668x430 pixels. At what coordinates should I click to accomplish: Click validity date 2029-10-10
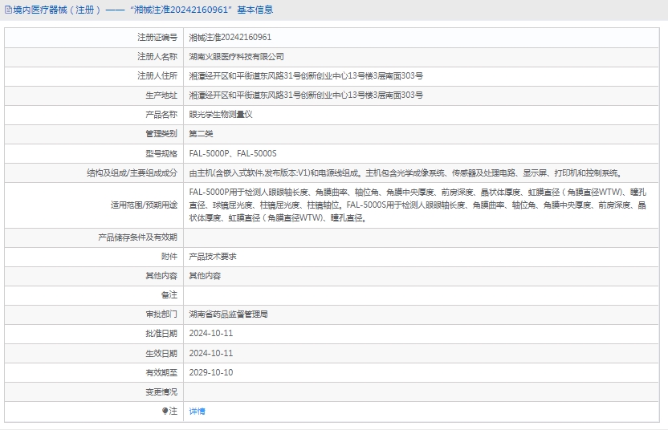click(210, 372)
